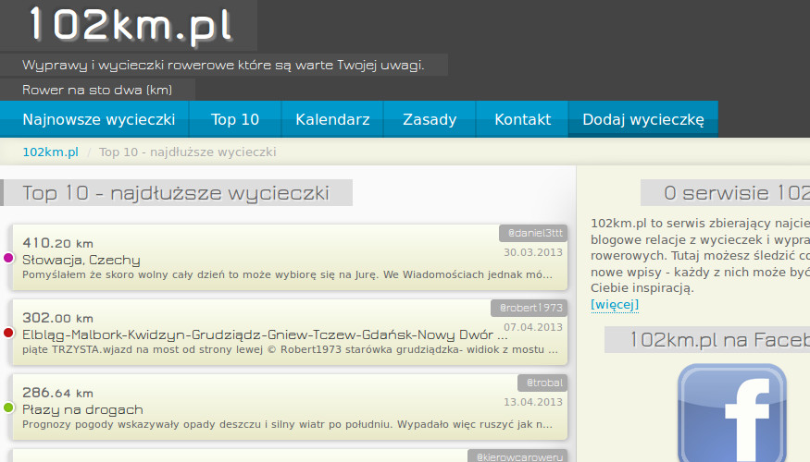Open the [więcej] link
The width and height of the screenshot is (810, 462).
(615, 304)
